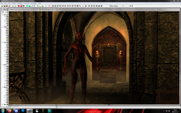
Task: Open Discord from the taskbar
Action: click(16, 111)
